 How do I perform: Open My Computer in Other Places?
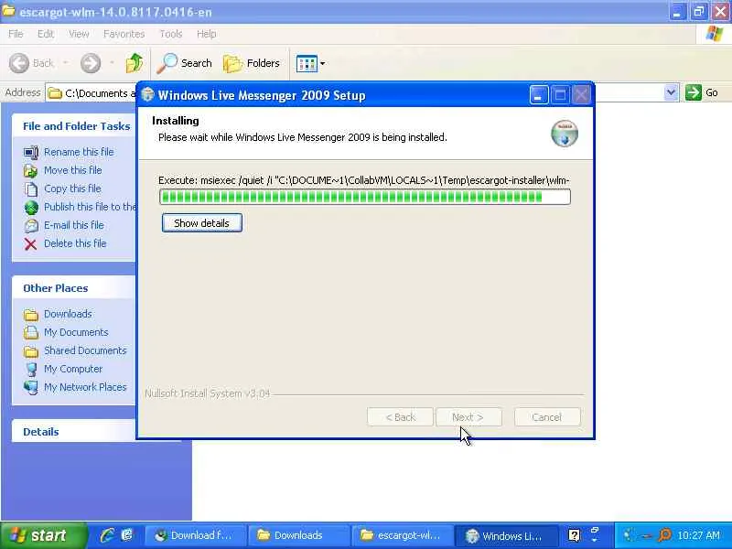[x=73, y=369]
